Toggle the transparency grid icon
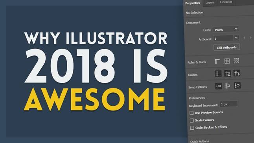This screenshot has height=143, width=254. click(x=236, y=61)
